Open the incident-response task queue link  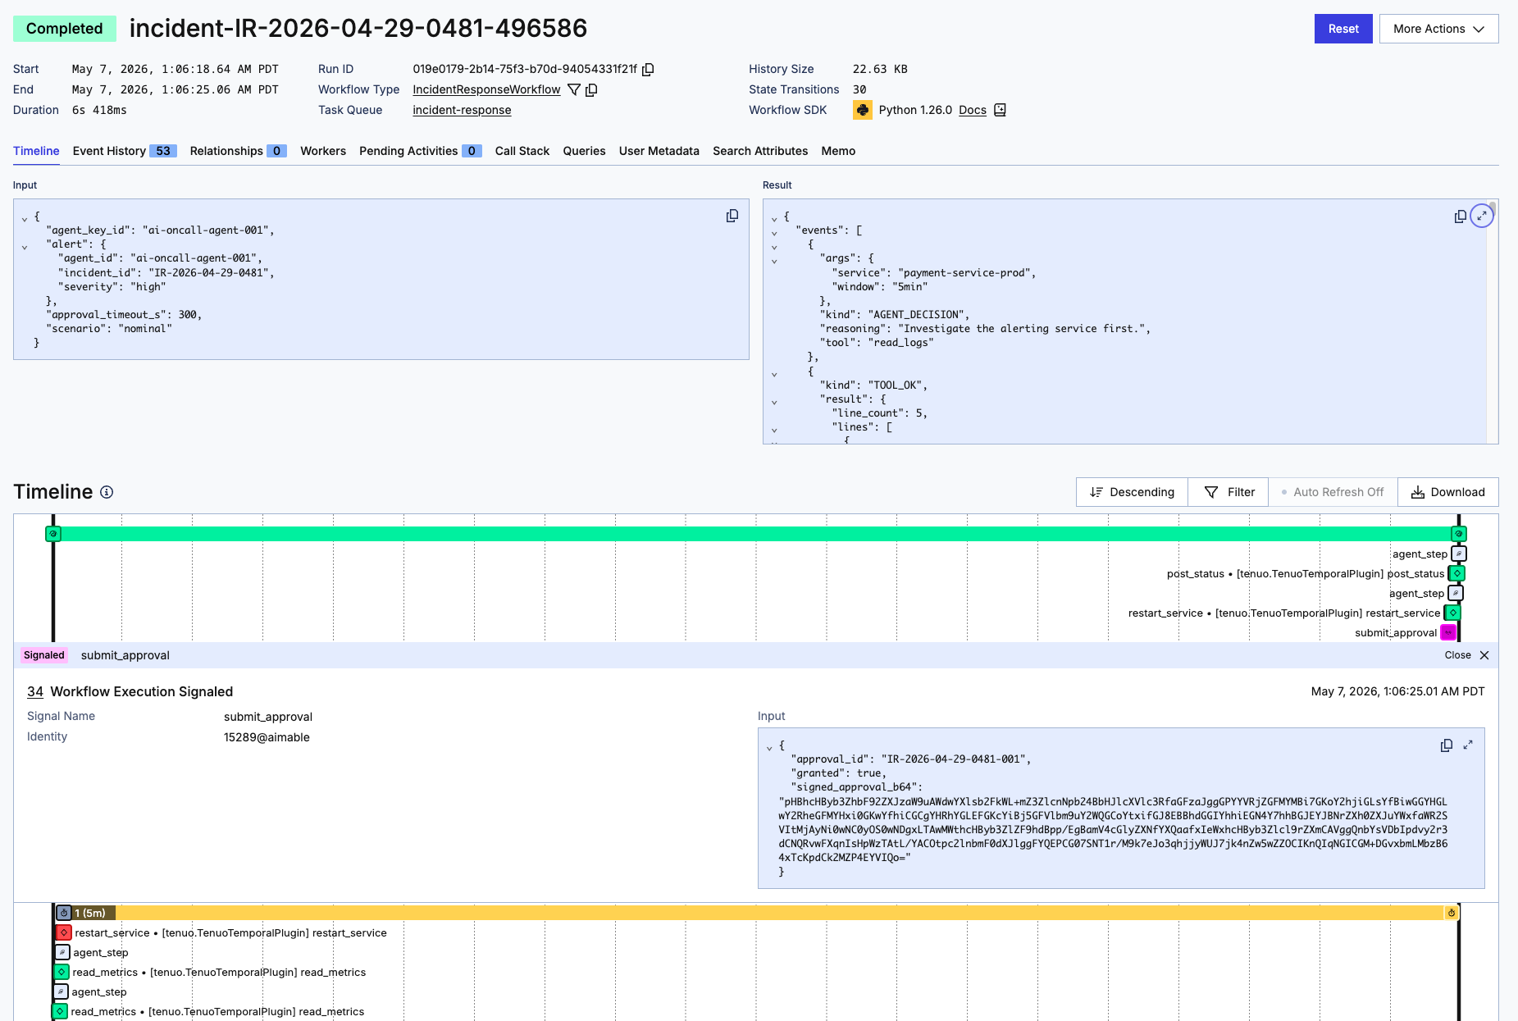(x=462, y=111)
